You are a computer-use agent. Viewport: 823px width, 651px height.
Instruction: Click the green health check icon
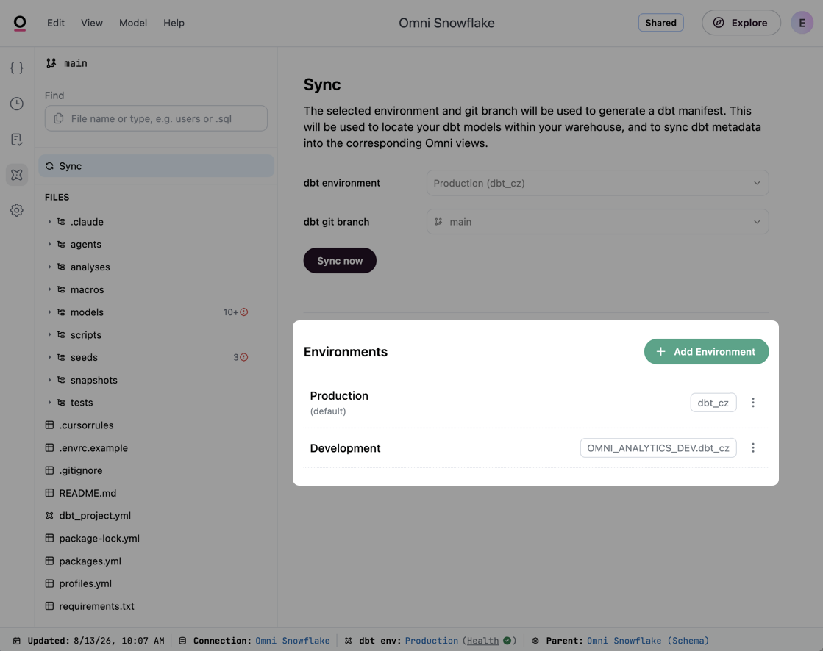(x=507, y=641)
